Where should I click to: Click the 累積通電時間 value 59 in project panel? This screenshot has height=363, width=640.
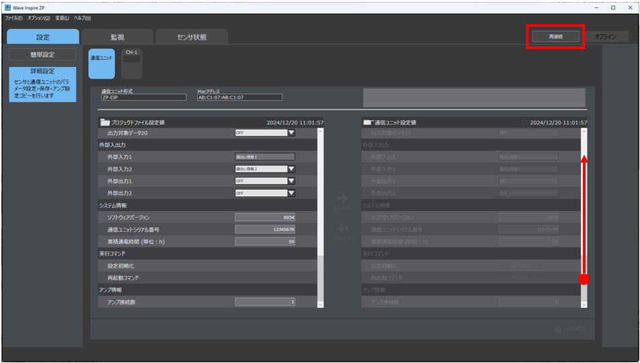(x=265, y=241)
